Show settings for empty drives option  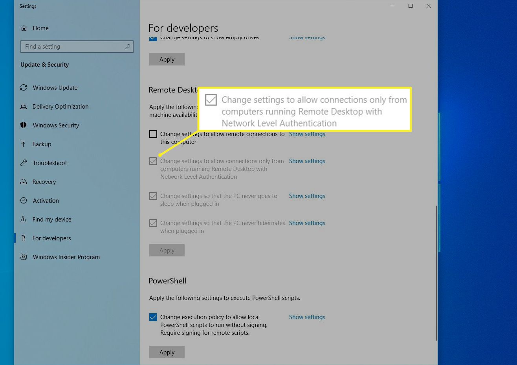click(307, 38)
